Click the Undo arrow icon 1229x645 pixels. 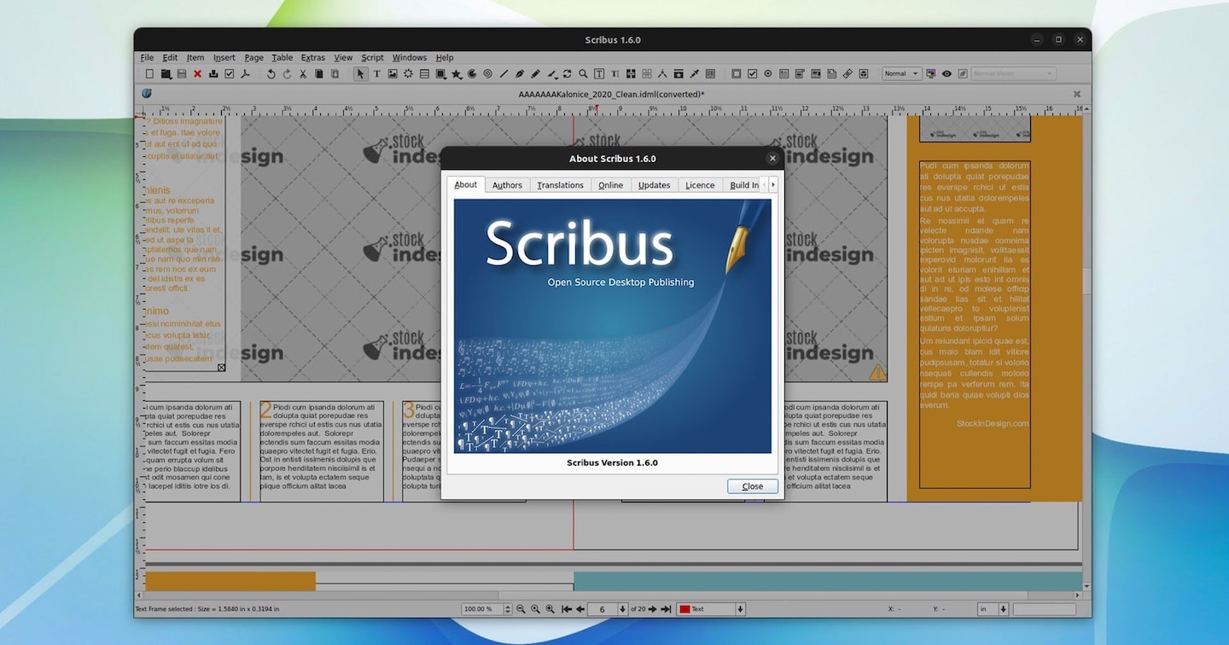(x=271, y=74)
